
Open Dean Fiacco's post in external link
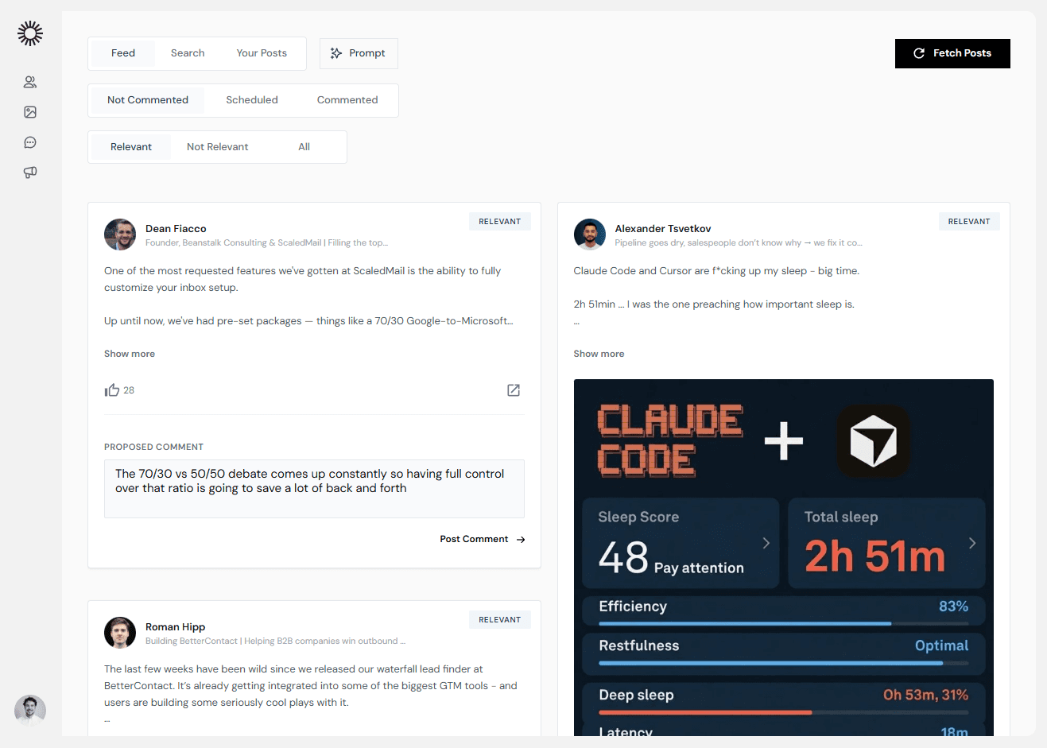pos(514,390)
